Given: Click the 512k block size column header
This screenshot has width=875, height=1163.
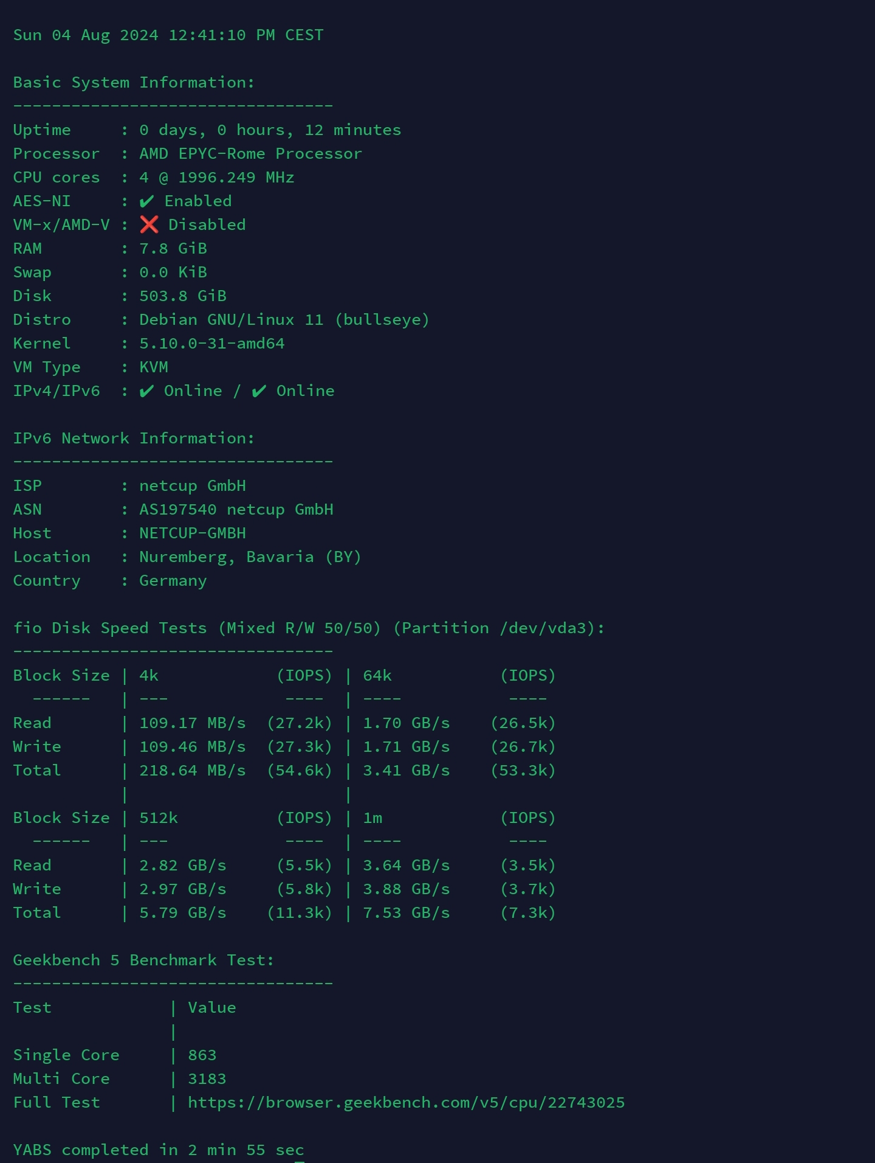Looking at the screenshot, I should point(159,818).
